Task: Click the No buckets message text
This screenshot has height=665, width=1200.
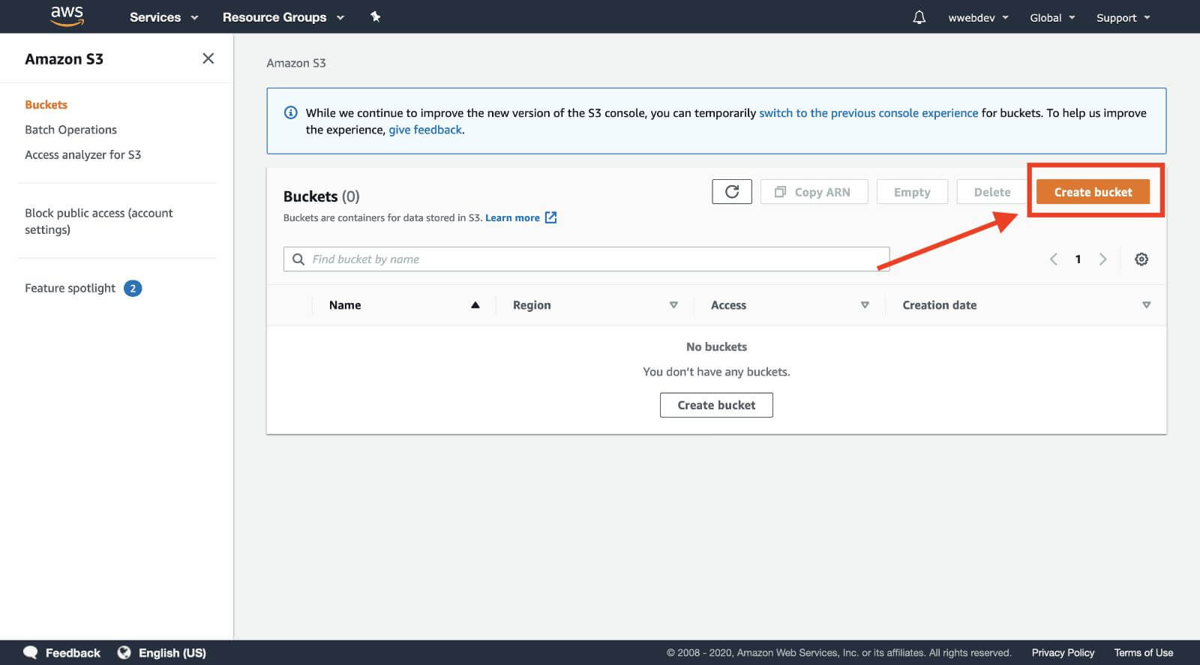Action: pyautogui.click(x=716, y=346)
